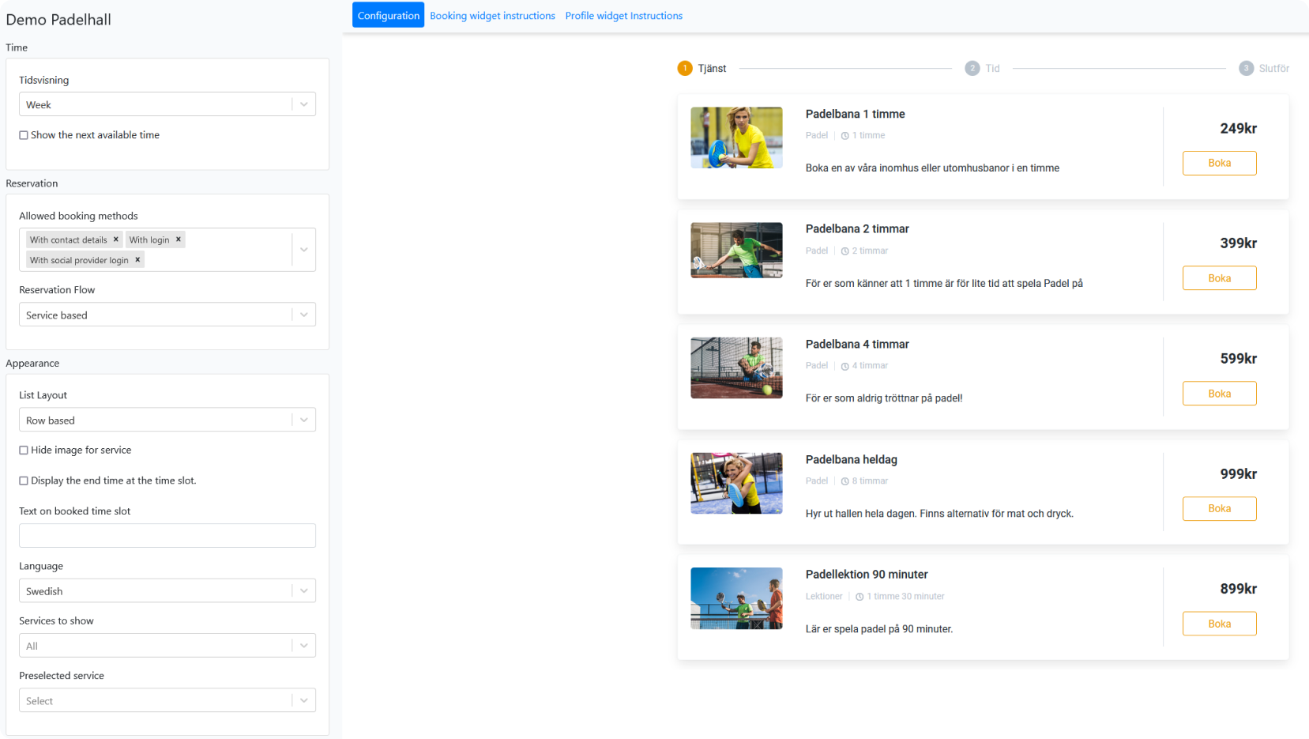1309x739 pixels.
Task: Open the Preselected service dropdown
Action: (x=167, y=700)
